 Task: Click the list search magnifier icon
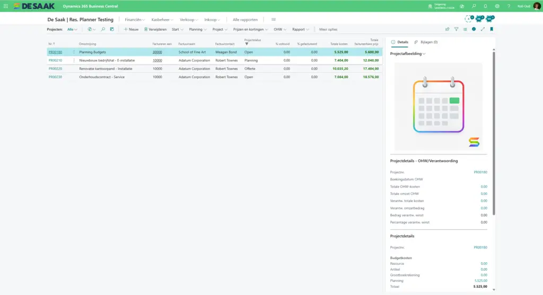[103, 30]
